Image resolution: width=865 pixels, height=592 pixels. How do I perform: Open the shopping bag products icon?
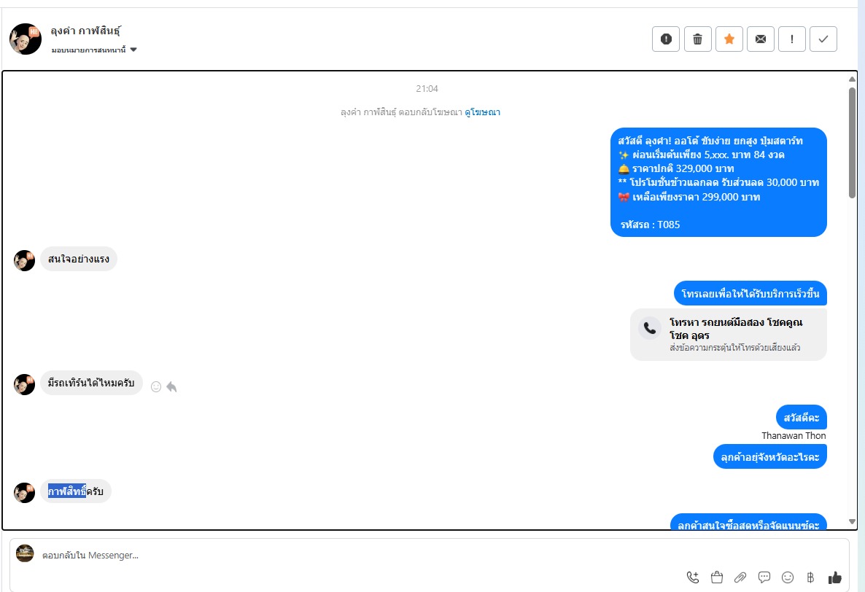point(717,577)
